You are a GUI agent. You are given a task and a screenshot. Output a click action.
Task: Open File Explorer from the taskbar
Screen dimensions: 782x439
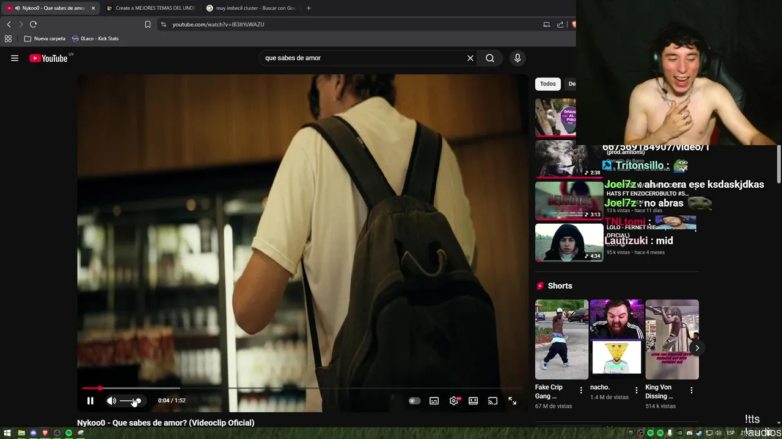point(21,433)
